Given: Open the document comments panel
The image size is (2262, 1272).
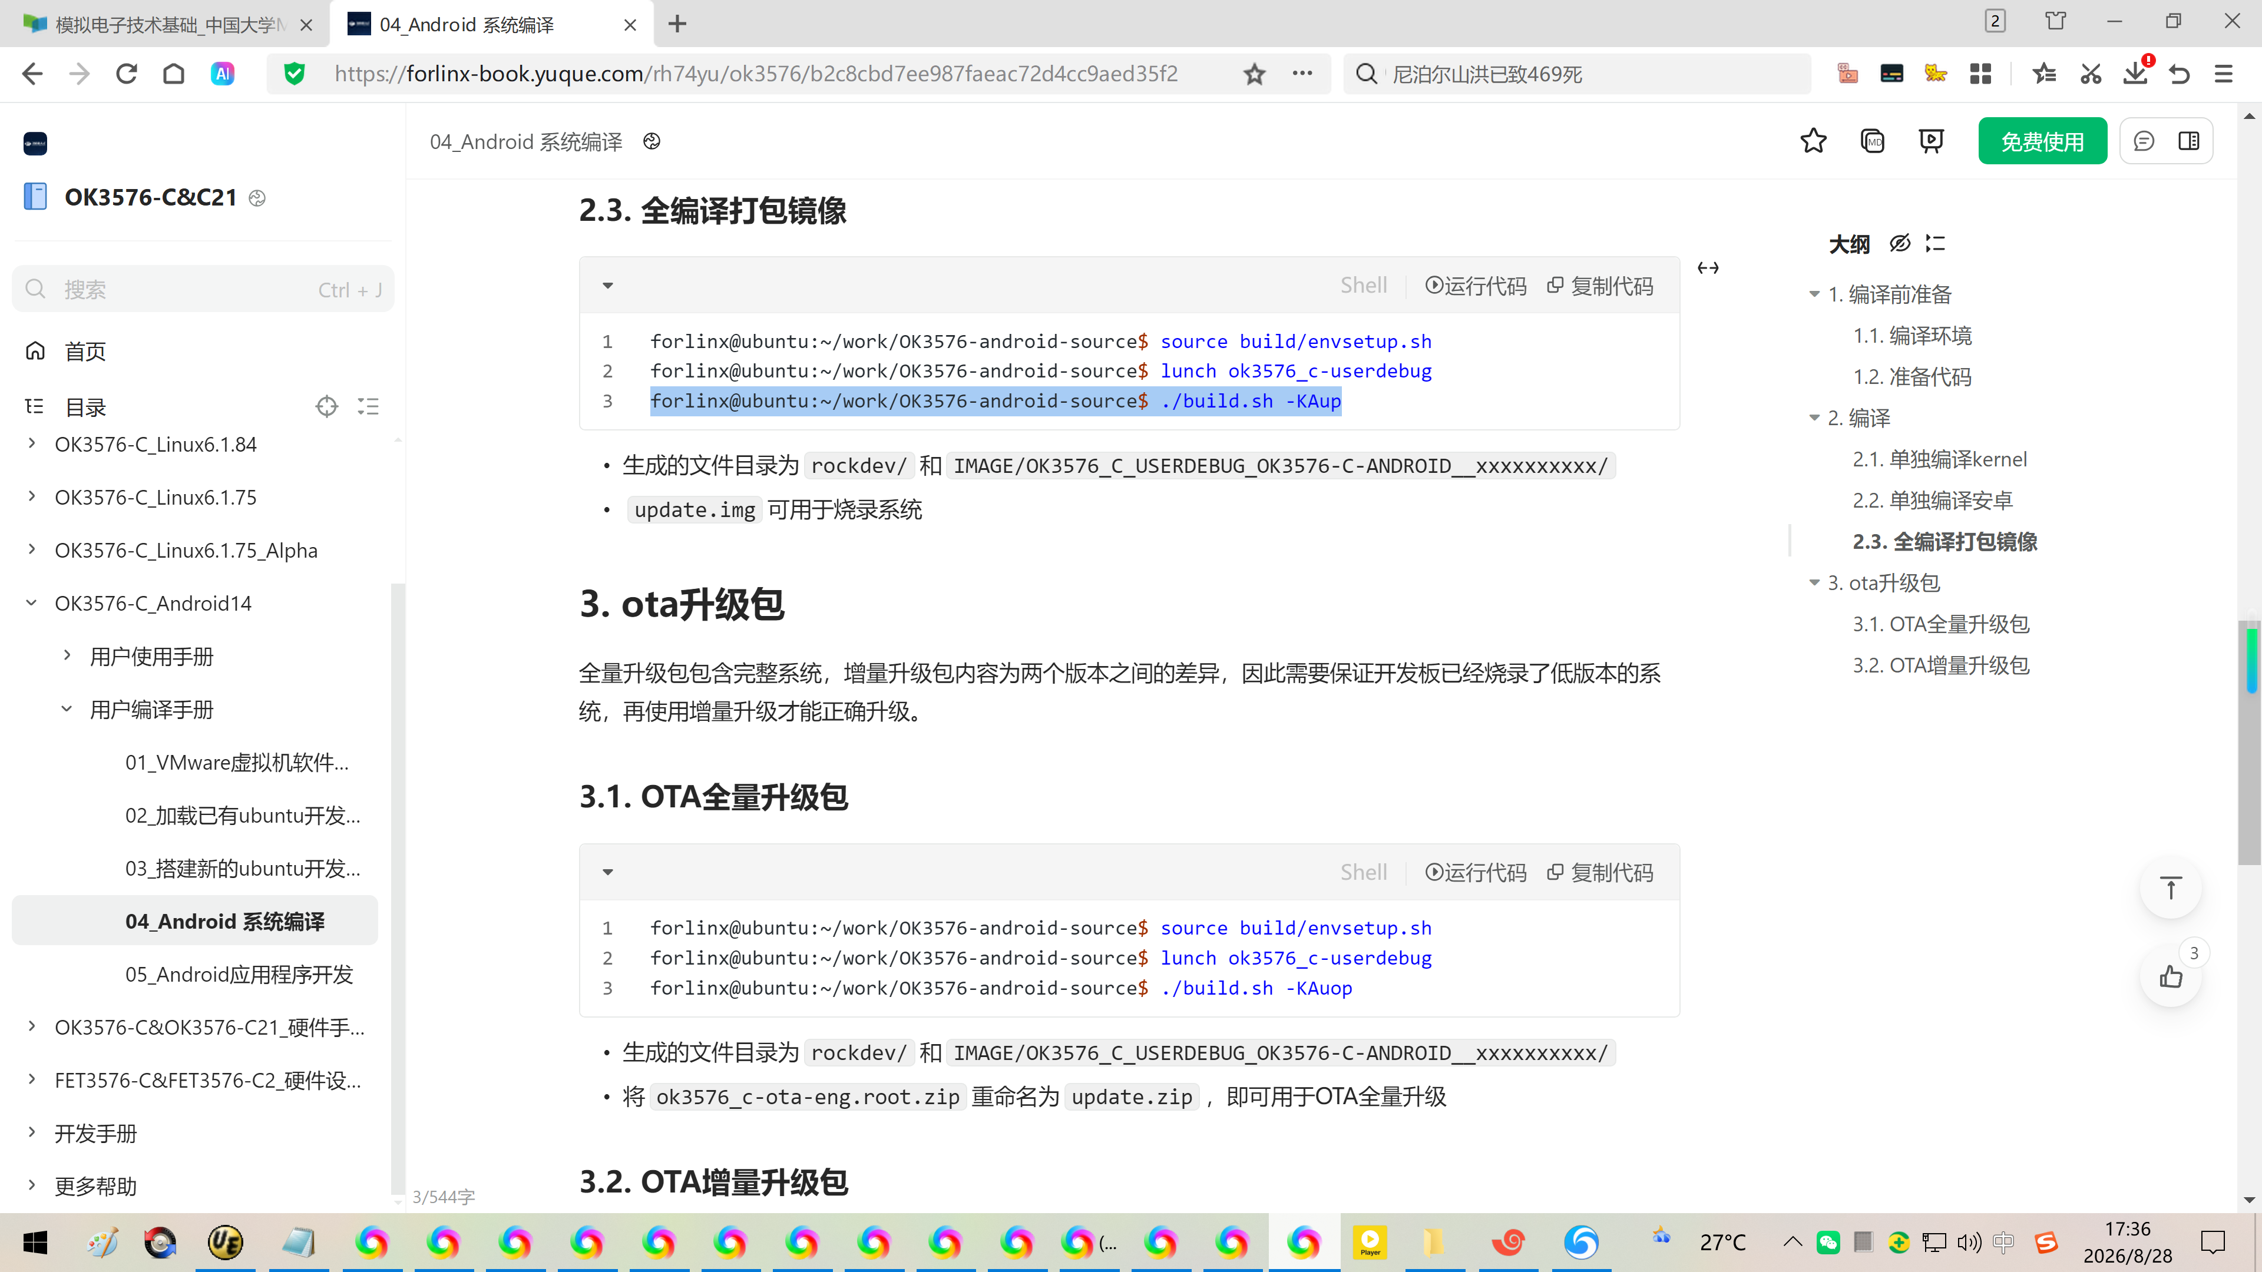Looking at the screenshot, I should tap(2144, 141).
